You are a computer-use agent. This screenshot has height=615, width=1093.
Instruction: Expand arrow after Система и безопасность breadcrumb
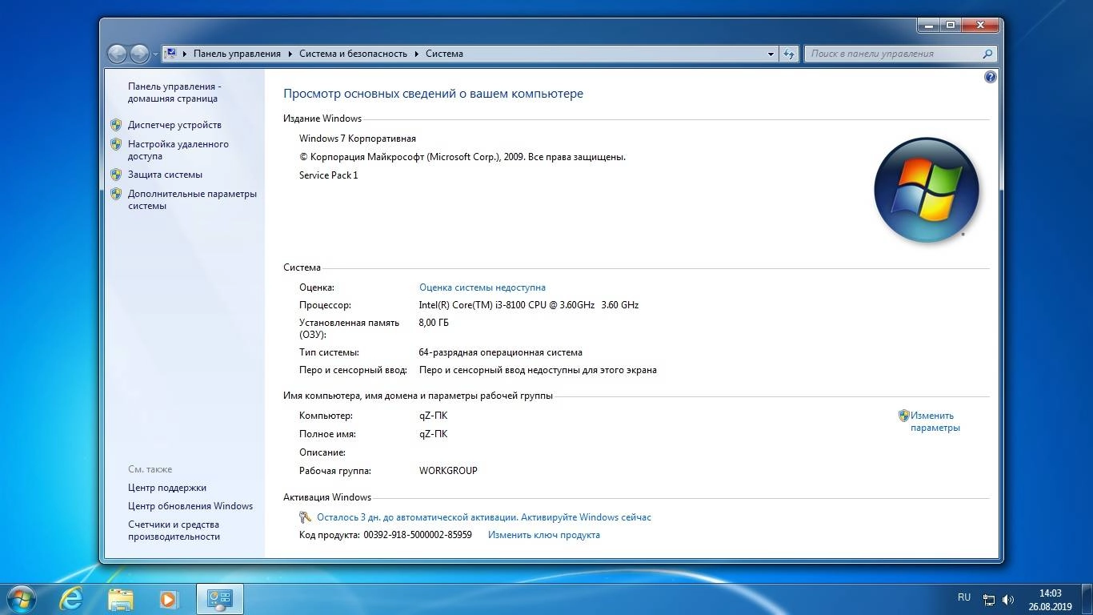(x=417, y=54)
